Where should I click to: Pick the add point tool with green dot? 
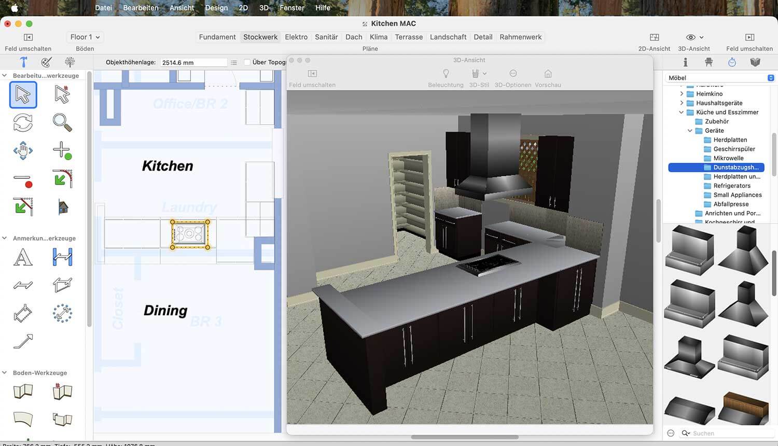pyautogui.click(x=62, y=151)
